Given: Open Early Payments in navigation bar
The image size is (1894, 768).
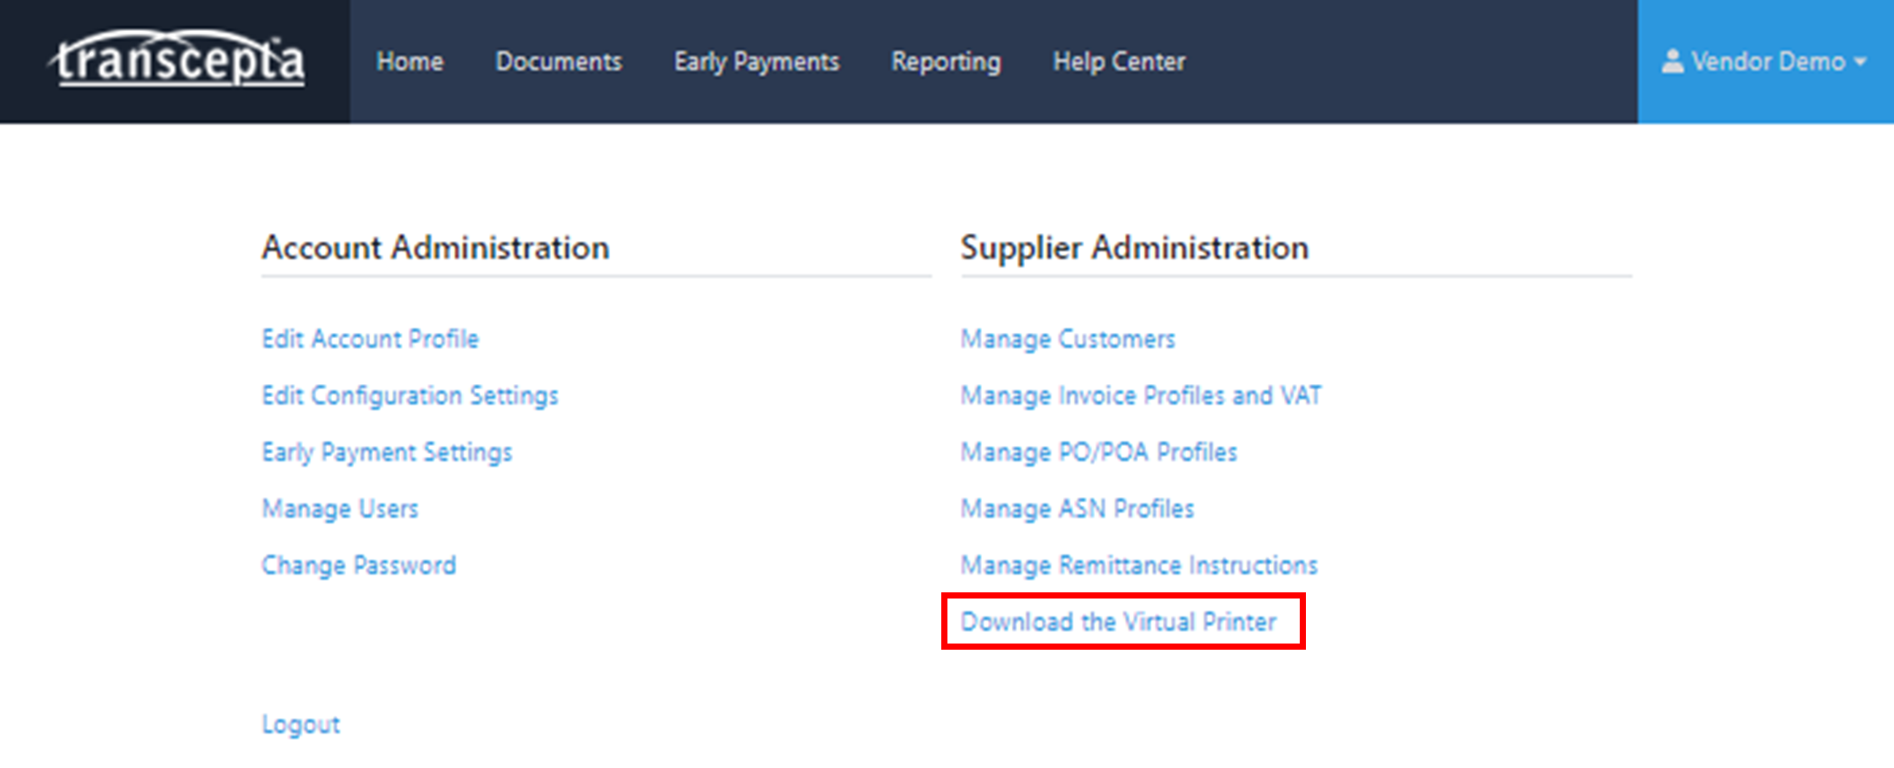Looking at the screenshot, I should click(x=756, y=62).
